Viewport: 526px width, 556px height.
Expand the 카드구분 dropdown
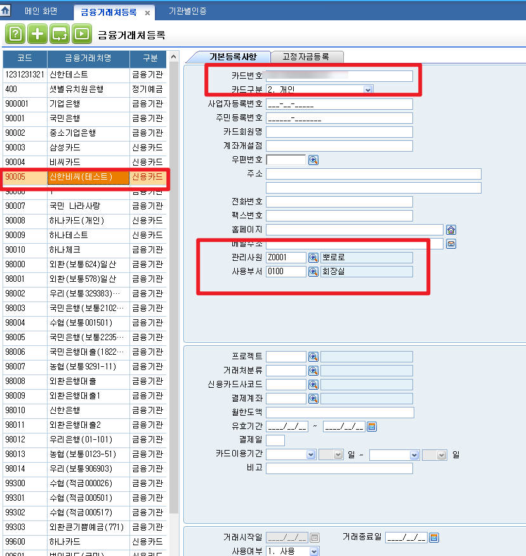point(367,90)
